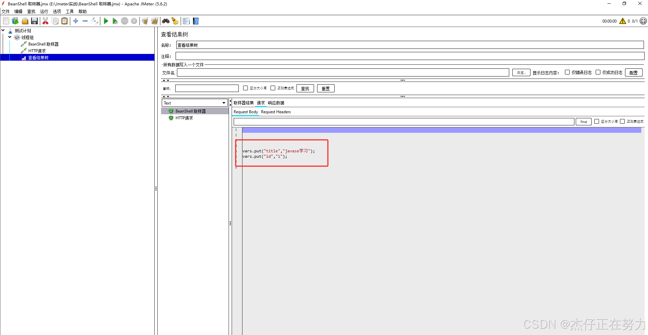This screenshot has width=648, height=335.
Task: Open the 文件 menu
Action: pyautogui.click(x=6, y=11)
